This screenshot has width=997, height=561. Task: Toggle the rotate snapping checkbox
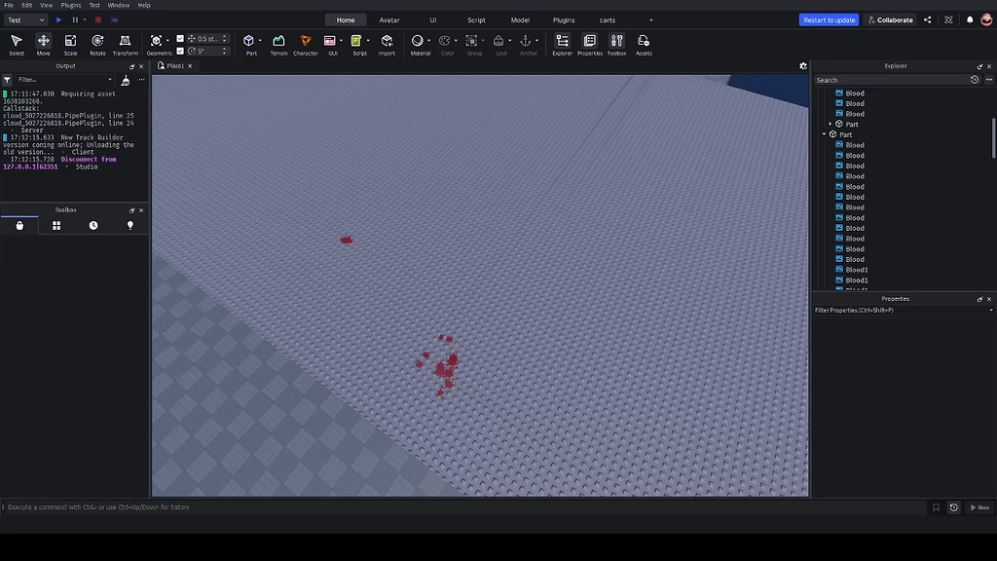[x=180, y=51]
